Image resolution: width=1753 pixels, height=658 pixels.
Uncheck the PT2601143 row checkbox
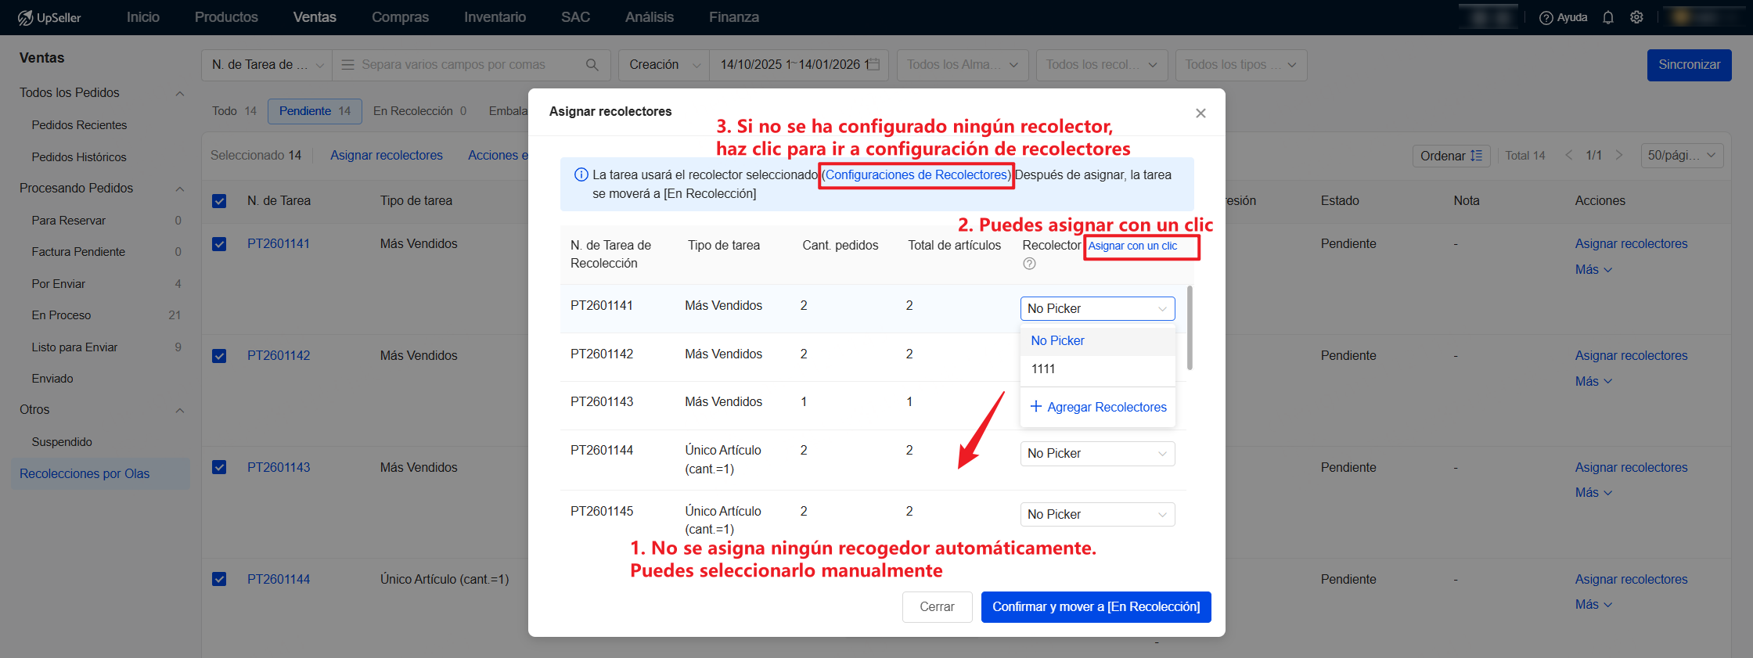pos(219,467)
